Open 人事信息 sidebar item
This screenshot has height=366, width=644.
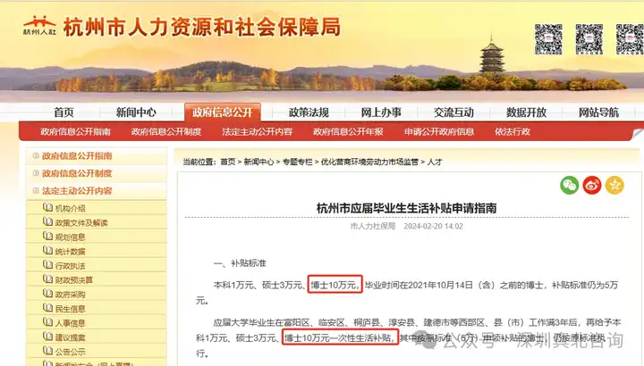[71, 323]
